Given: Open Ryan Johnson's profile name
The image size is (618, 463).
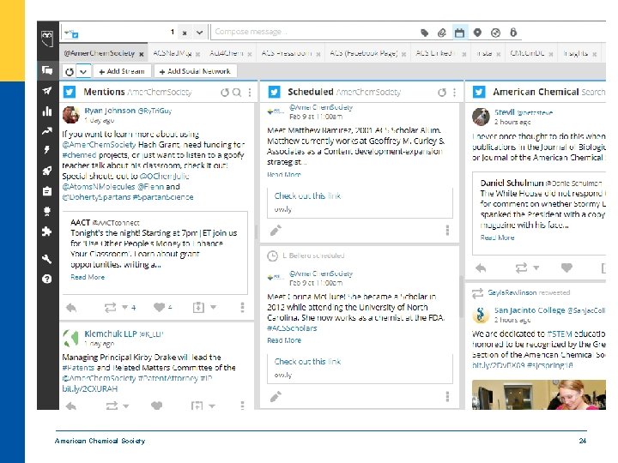Looking at the screenshot, I should click(x=110, y=111).
